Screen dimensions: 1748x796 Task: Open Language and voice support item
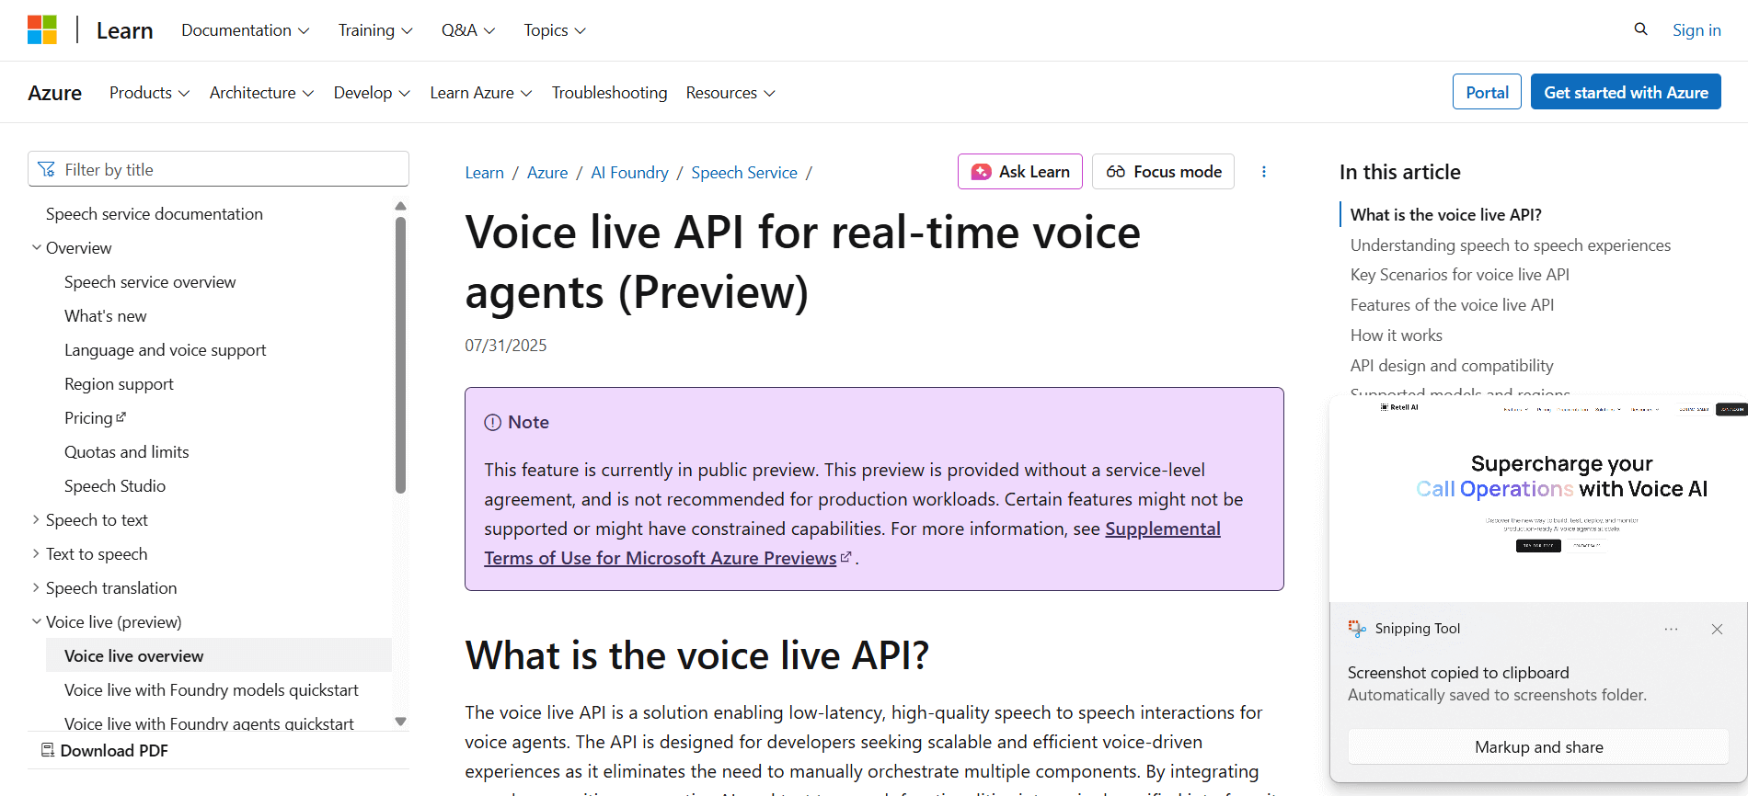[x=166, y=349]
